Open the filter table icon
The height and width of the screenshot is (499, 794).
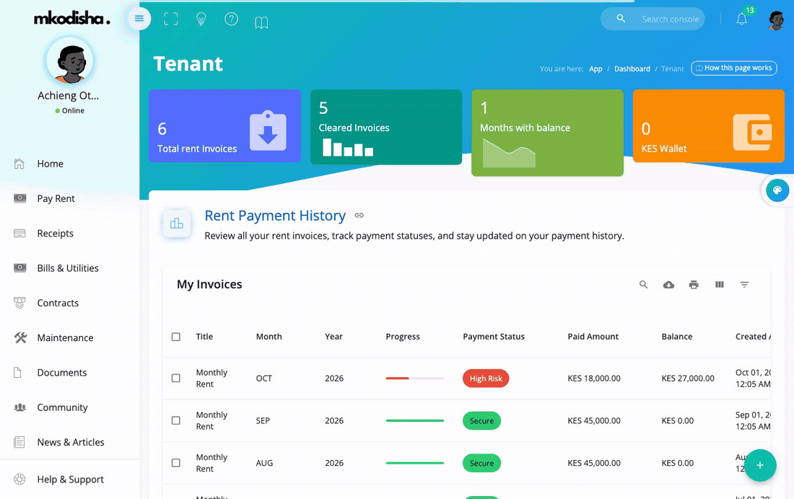[x=744, y=284]
